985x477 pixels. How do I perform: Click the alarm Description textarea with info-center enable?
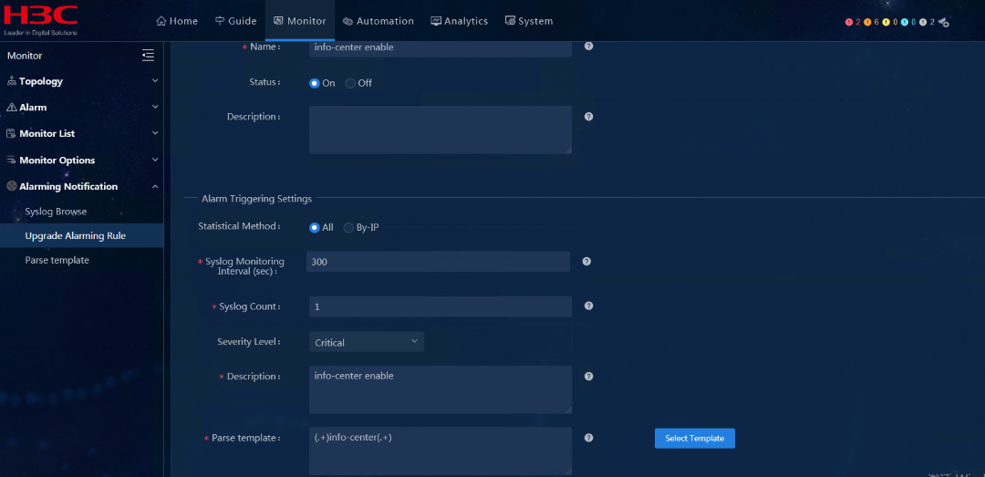tap(441, 389)
